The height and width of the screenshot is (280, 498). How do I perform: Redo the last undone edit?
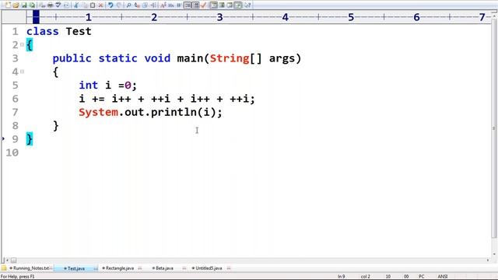click(119, 5)
